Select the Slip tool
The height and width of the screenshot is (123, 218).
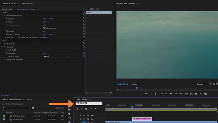click(x=69, y=118)
